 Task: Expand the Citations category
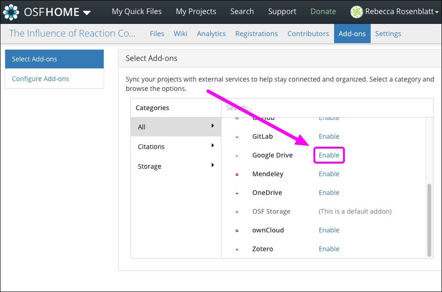[x=175, y=146]
